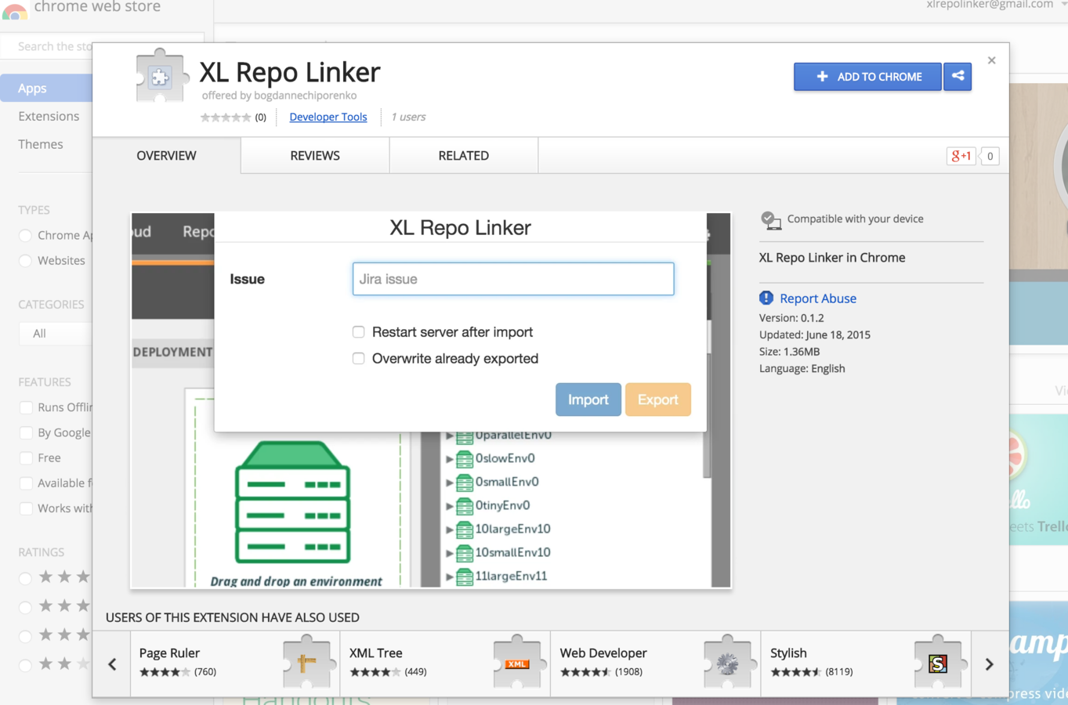The height and width of the screenshot is (705, 1068).
Task: Click the 0slowEnv0 environment icon
Action: point(465,458)
